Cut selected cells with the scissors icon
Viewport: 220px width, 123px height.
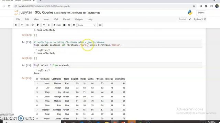[x=27, y=25]
